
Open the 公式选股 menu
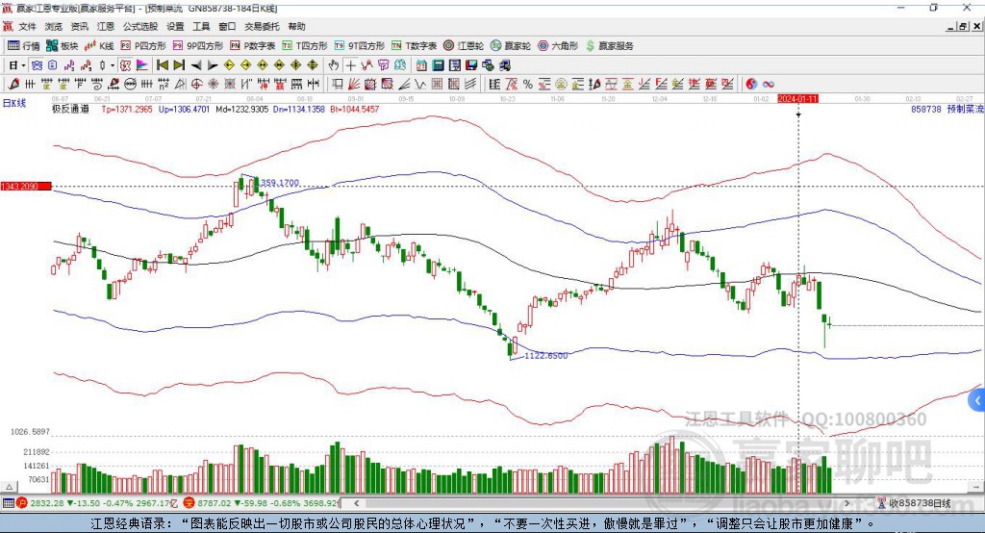pos(140,26)
